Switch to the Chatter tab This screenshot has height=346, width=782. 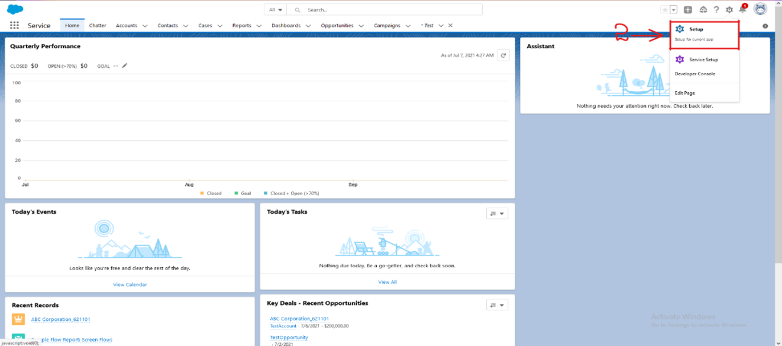pyautogui.click(x=97, y=26)
